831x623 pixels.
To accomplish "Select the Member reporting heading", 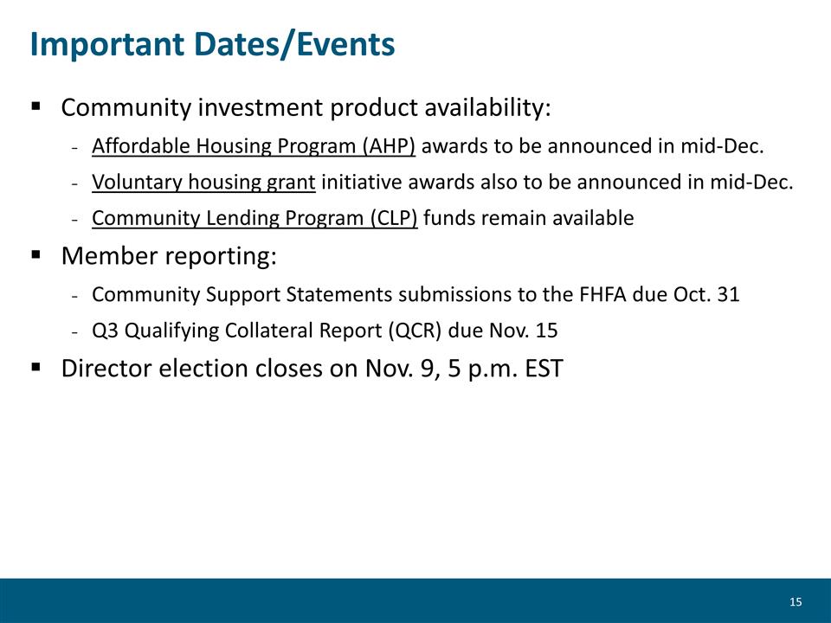I will [x=169, y=256].
